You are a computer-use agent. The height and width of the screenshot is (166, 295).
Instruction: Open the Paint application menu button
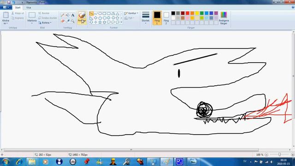pos(6,7)
